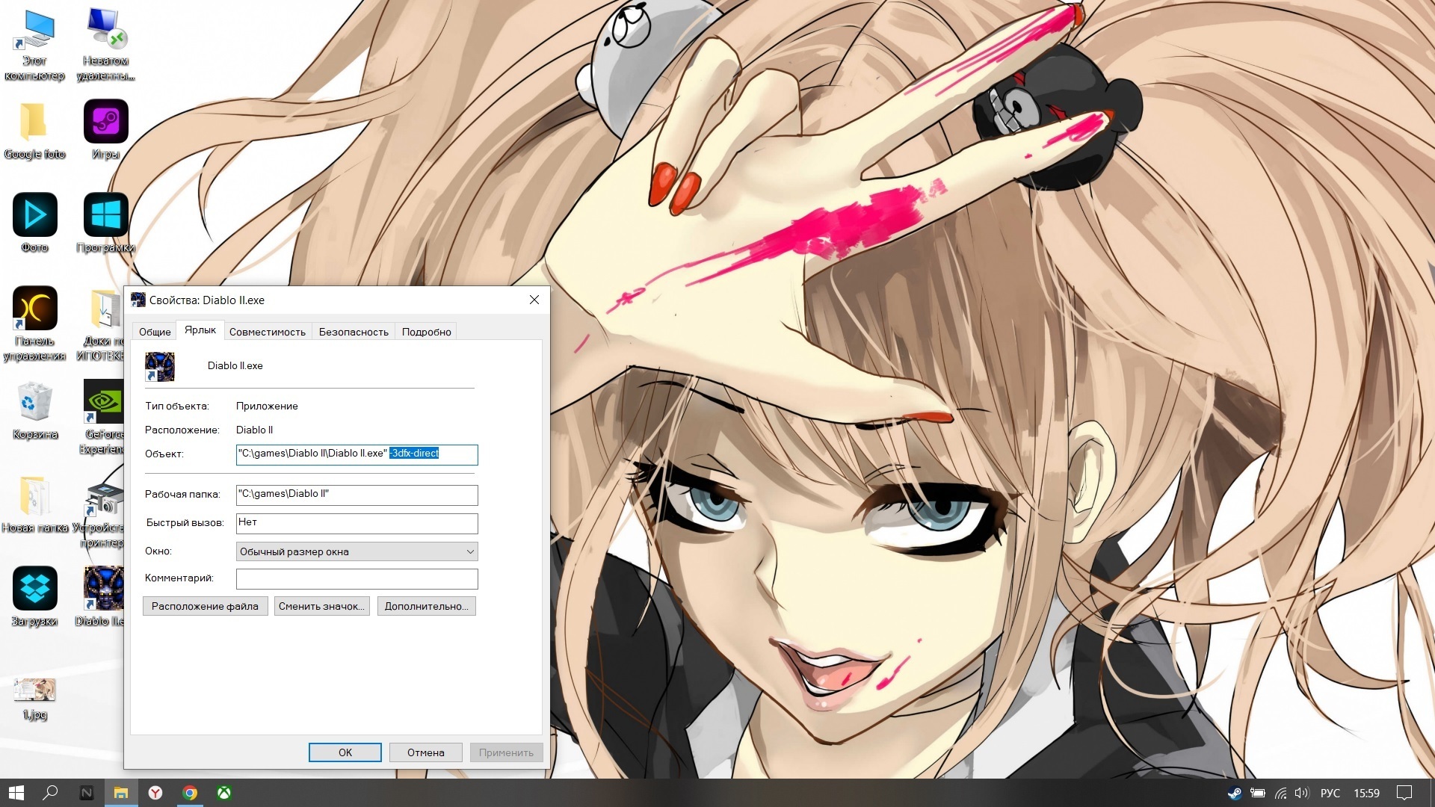Click the Diablo II.exe icon in the dialog

[159, 366]
